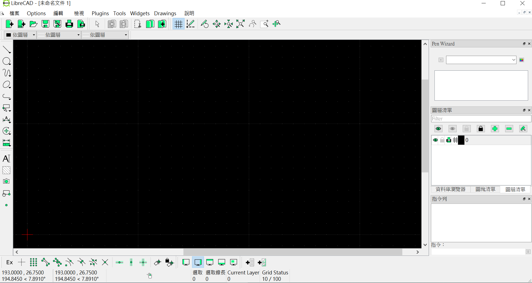Select the Line tool in left toolbar
The height and width of the screenshot is (283, 532).
[x=7, y=50]
